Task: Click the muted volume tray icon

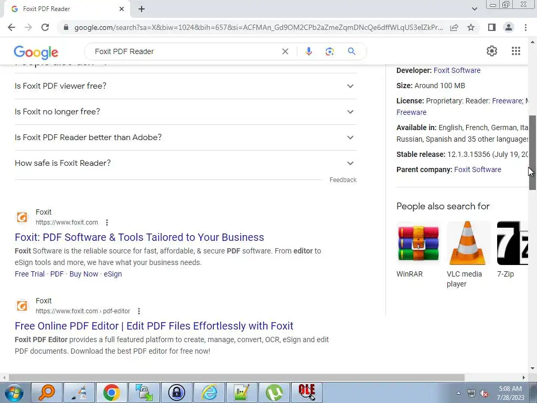Action: click(x=484, y=394)
